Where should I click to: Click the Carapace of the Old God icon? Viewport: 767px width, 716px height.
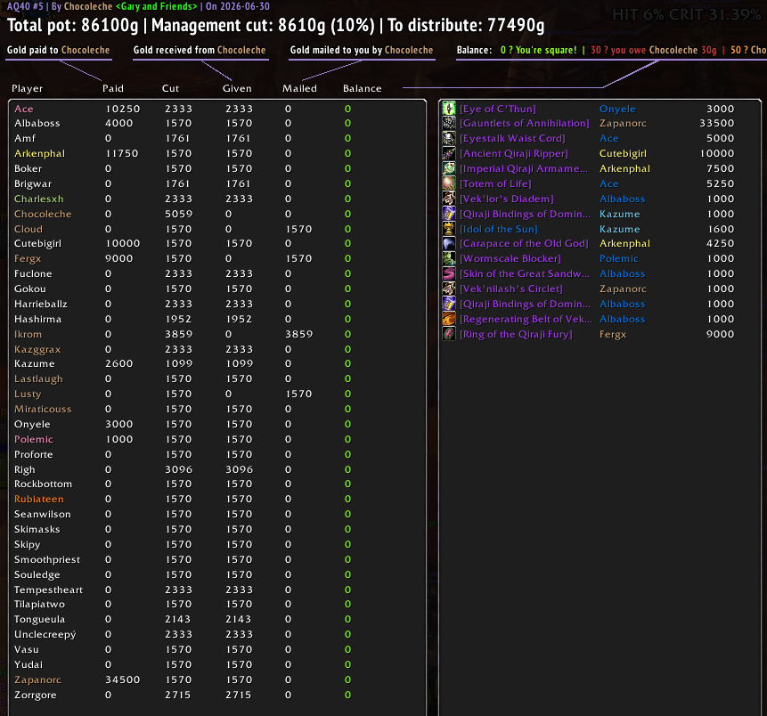pyautogui.click(x=449, y=243)
